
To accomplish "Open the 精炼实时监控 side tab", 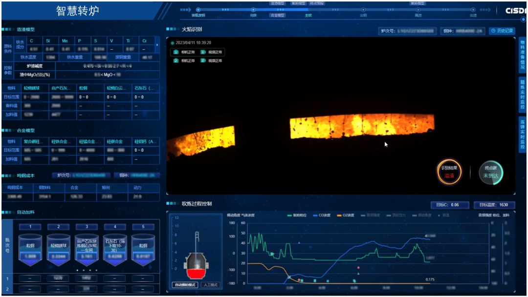I will [523, 94].
